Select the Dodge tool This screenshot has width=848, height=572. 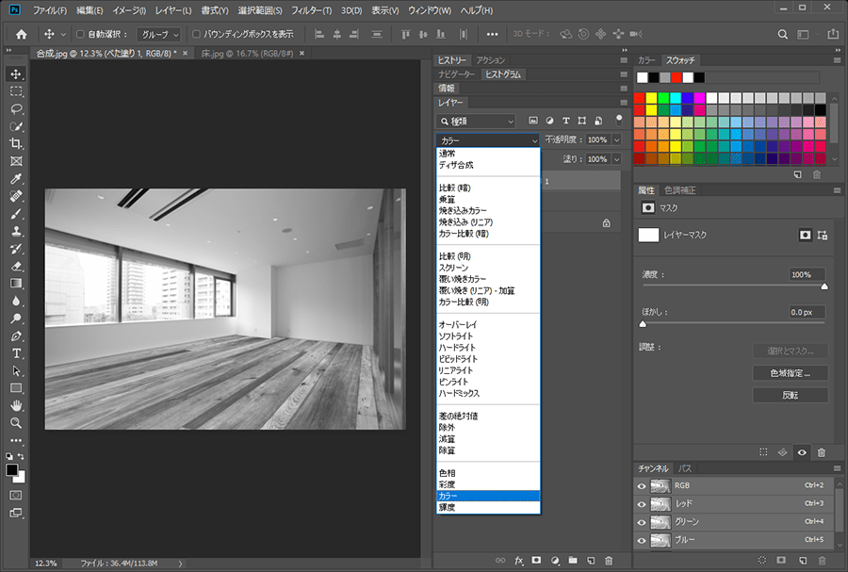point(16,319)
